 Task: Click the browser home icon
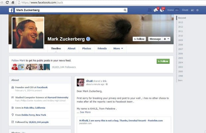coord(13,2)
